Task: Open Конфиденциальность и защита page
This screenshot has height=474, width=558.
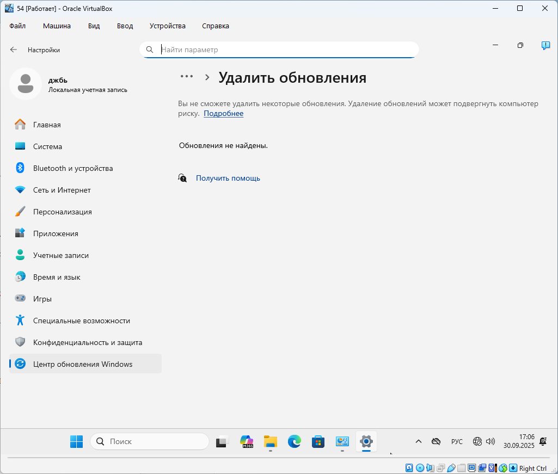Action: pyautogui.click(x=87, y=342)
